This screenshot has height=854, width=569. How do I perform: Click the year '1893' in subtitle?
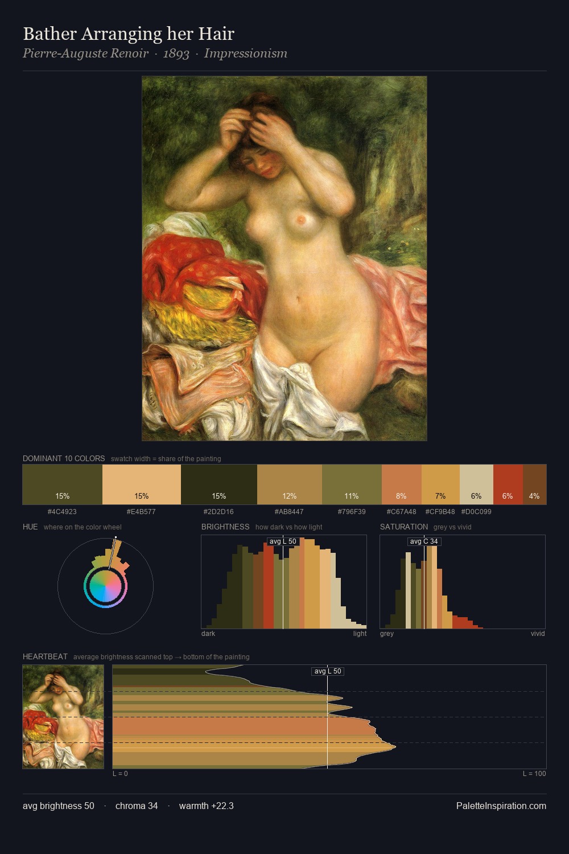pyautogui.click(x=176, y=54)
